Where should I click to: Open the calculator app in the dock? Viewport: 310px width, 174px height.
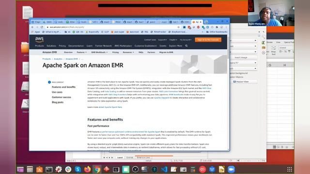[193, 169]
